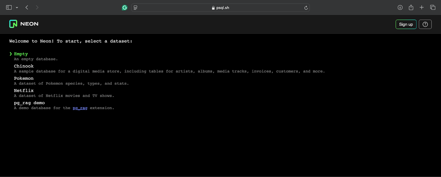Open a new tab with plus icon
The width and height of the screenshot is (441, 177).
tap(421, 7)
